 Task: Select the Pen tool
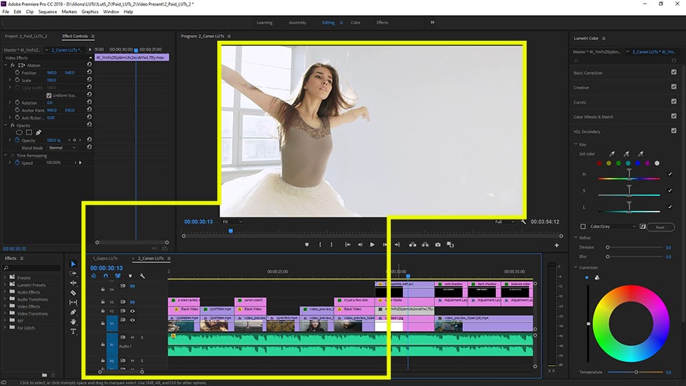(x=73, y=312)
